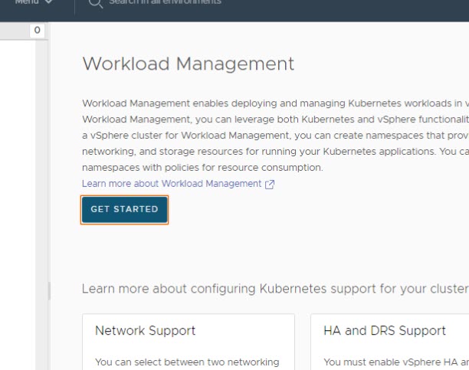Click the external link icon after Learn more
This screenshot has width=469, height=370.
269,185
